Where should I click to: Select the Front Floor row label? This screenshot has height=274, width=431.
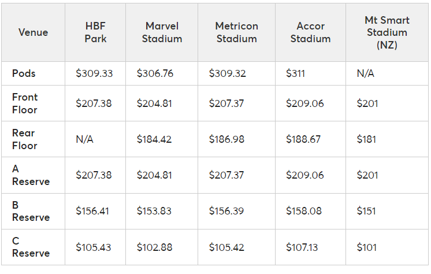pyautogui.click(x=25, y=103)
